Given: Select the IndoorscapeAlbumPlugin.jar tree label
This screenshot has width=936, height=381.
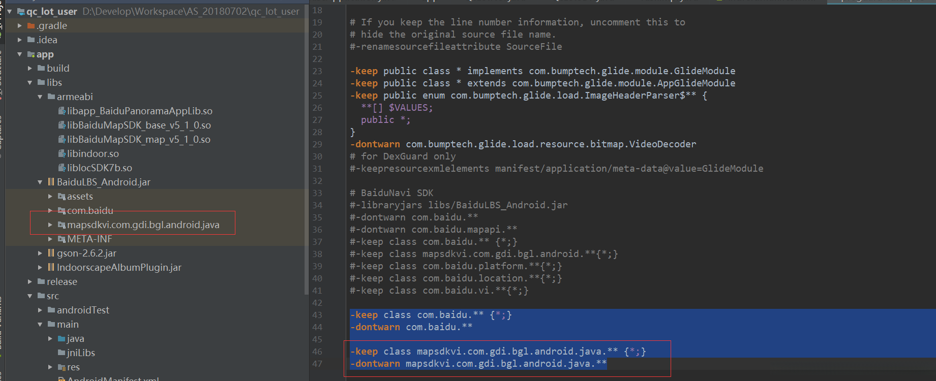Looking at the screenshot, I should pyautogui.click(x=119, y=267).
